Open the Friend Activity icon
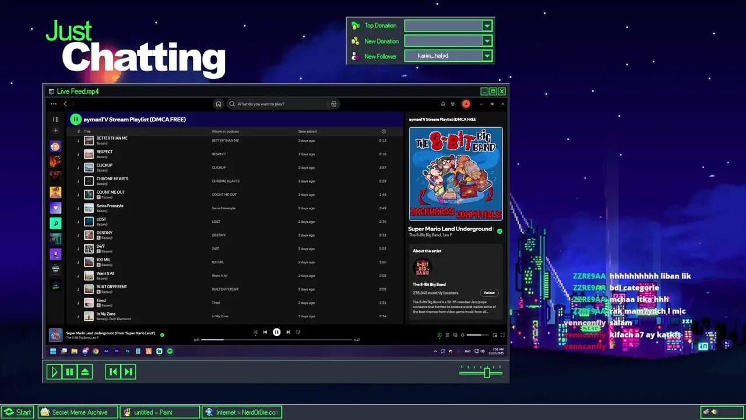Image resolution: width=746 pixels, height=420 pixels. 453,104
